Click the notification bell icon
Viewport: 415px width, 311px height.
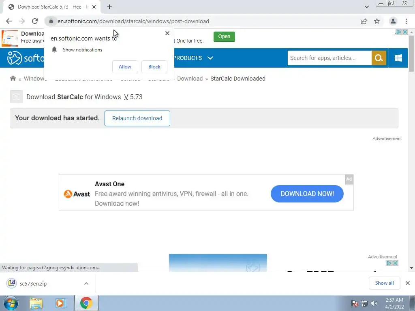click(x=54, y=50)
